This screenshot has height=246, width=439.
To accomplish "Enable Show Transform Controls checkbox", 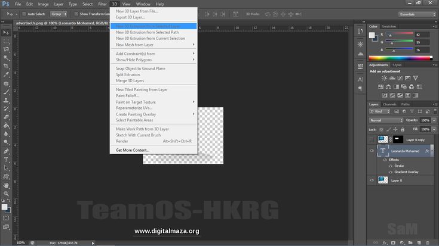I will point(76,14).
